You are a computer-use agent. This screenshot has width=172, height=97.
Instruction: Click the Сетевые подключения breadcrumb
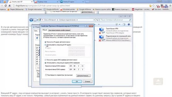click(67, 20)
